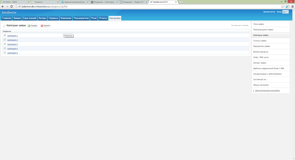Open Шаблоны уведомлений Email / SMS
The height and width of the screenshot is (160, 295).
point(271,68)
